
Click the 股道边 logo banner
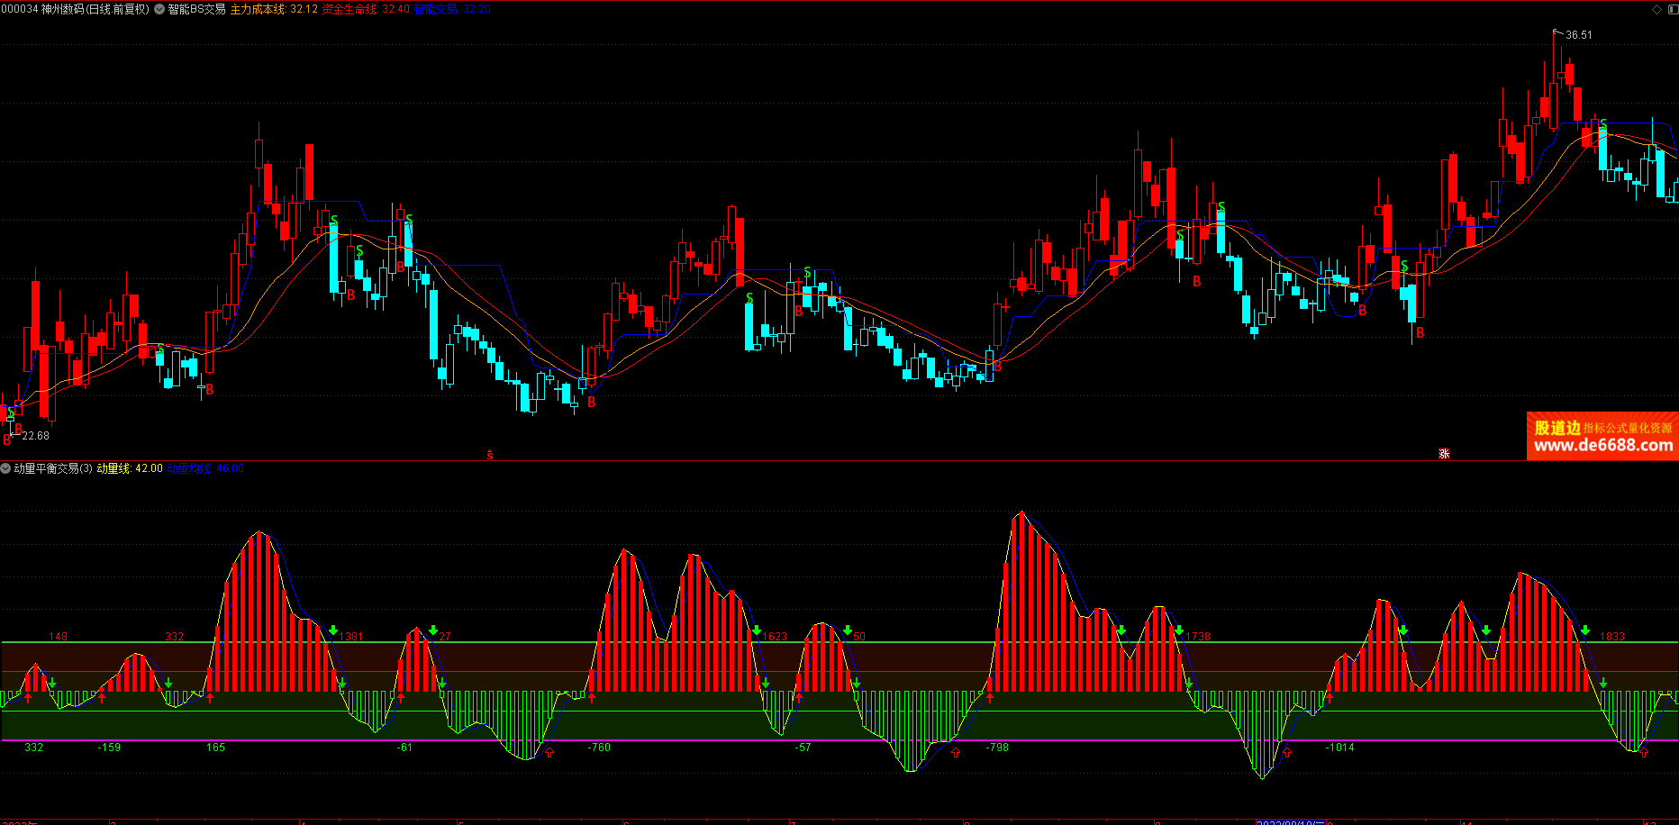pos(1557,428)
